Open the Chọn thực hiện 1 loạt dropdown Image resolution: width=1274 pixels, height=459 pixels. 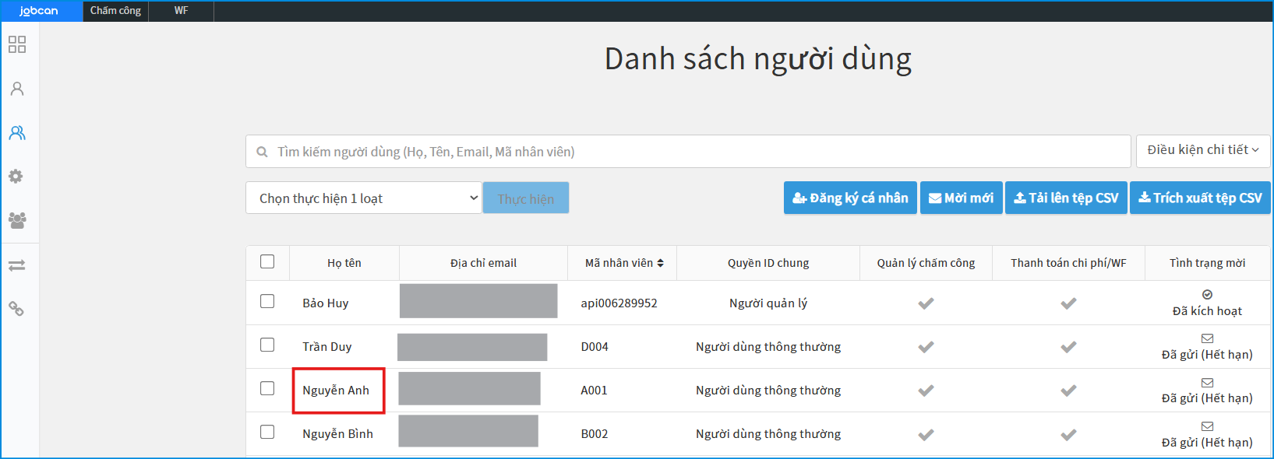363,198
